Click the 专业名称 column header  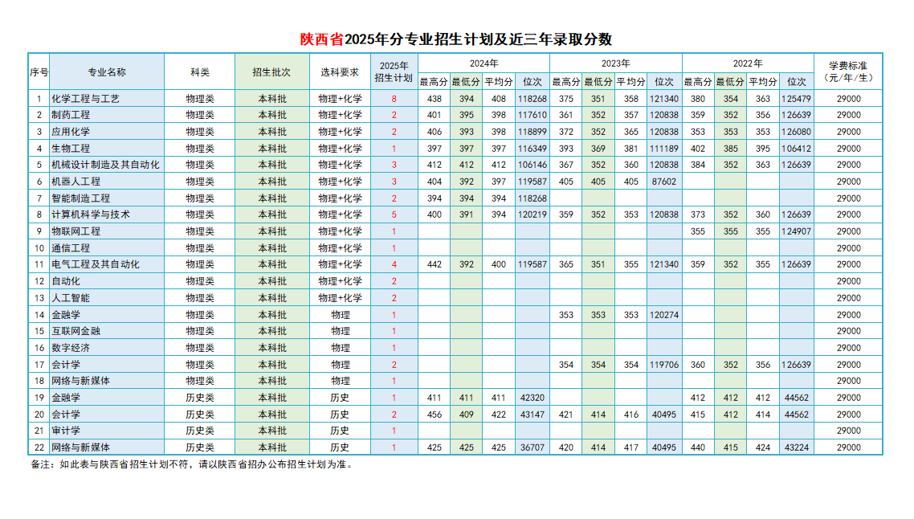(107, 72)
